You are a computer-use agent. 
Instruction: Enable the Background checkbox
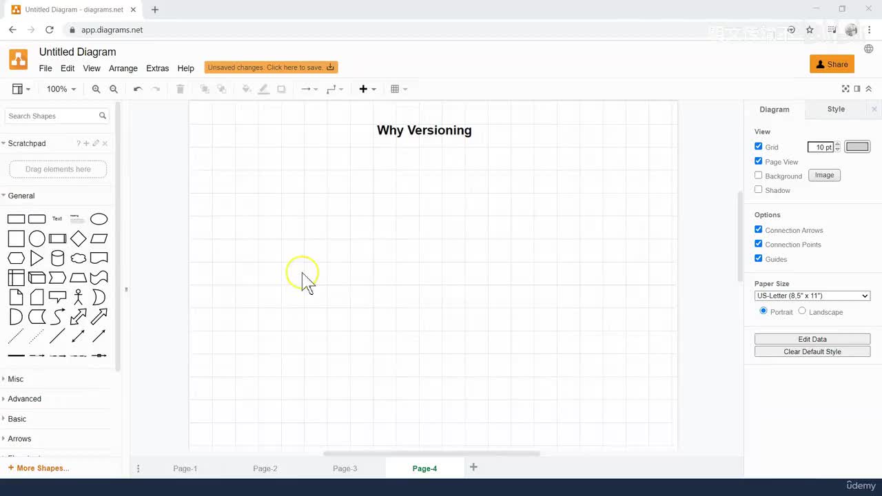point(759,176)
